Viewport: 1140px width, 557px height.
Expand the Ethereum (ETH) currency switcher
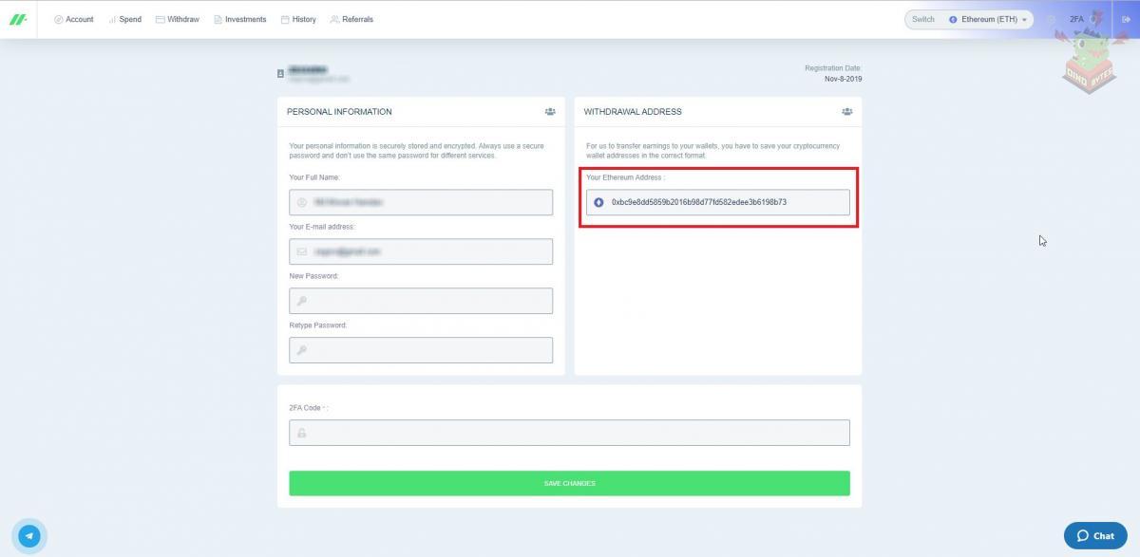click(x=988, y=19)
